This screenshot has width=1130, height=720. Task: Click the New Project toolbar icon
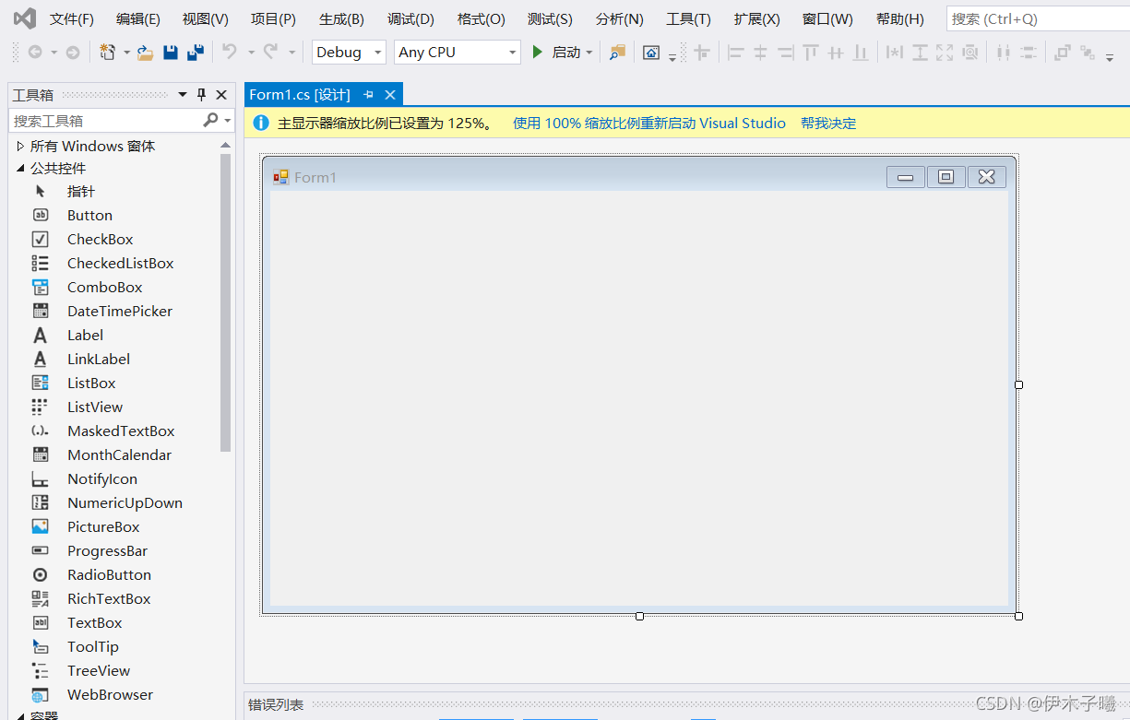[108, 53]
